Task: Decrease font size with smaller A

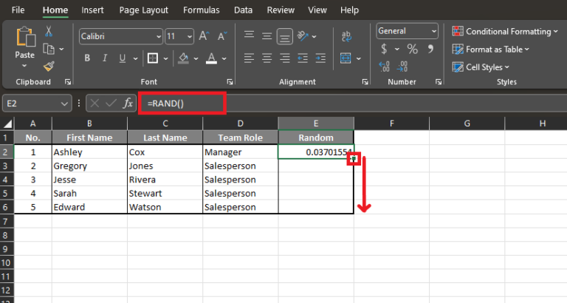Action: 222,36
